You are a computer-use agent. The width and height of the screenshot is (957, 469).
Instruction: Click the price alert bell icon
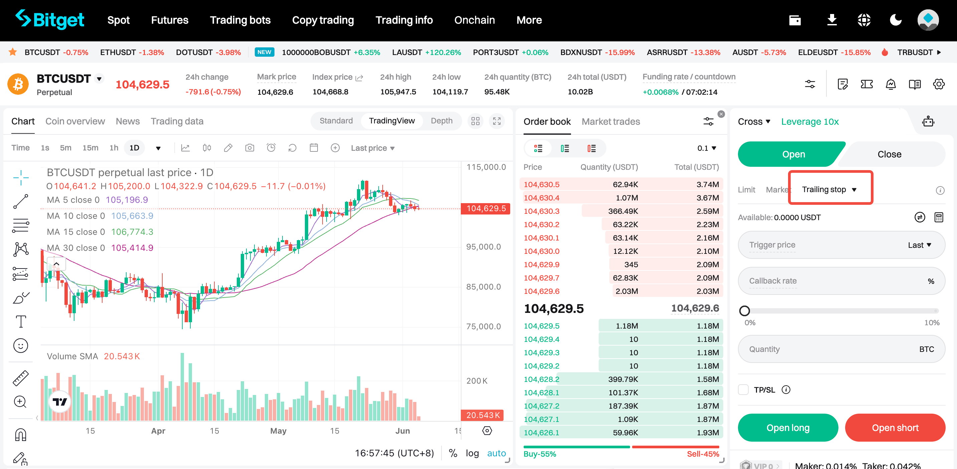click(x=891, y=85)
